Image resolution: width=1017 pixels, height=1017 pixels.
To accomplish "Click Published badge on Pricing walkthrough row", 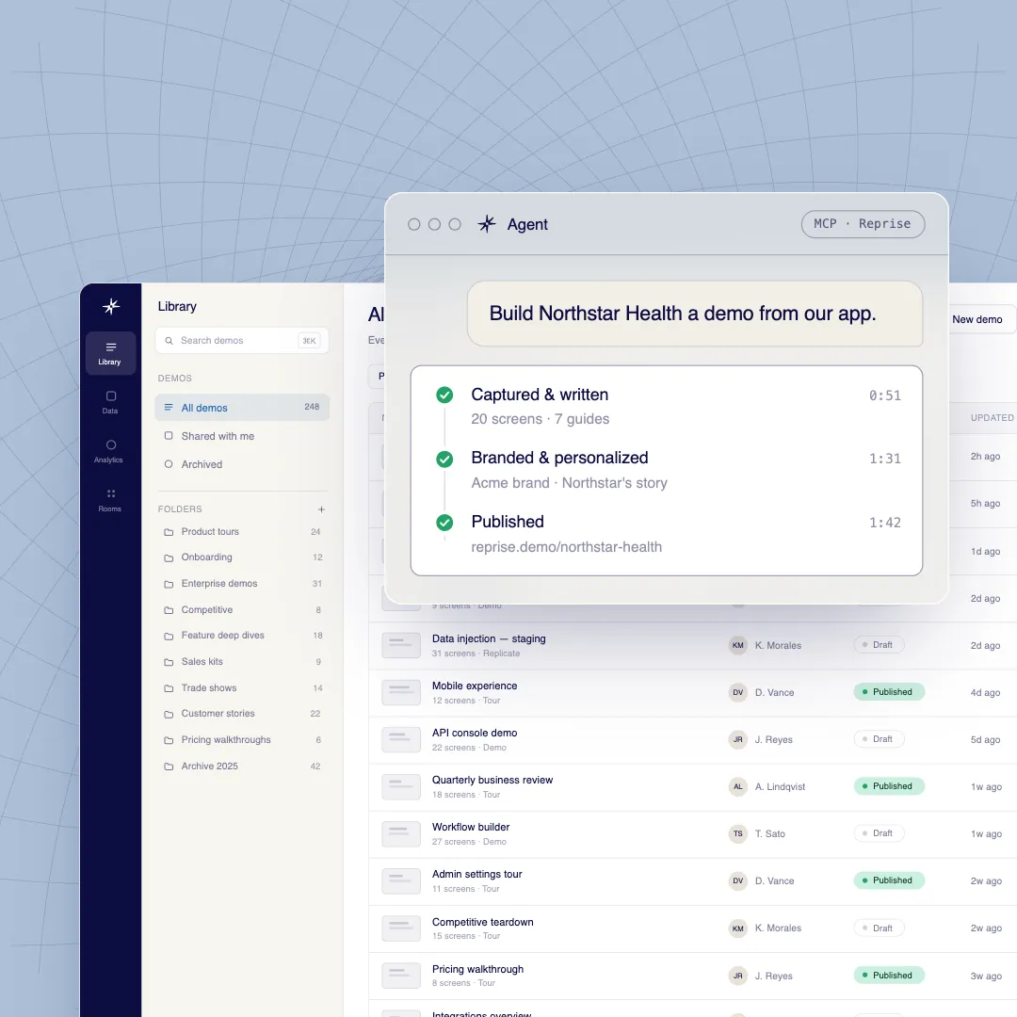I will pos(889,976).
